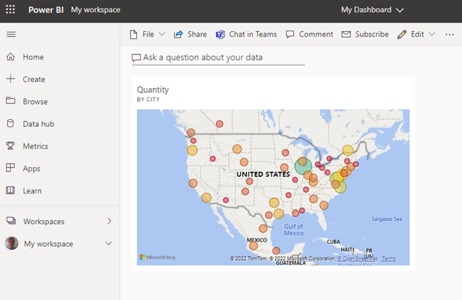Click the Workspaces monitors icon
Screen dimensions: 462x300
click(11, 221)
